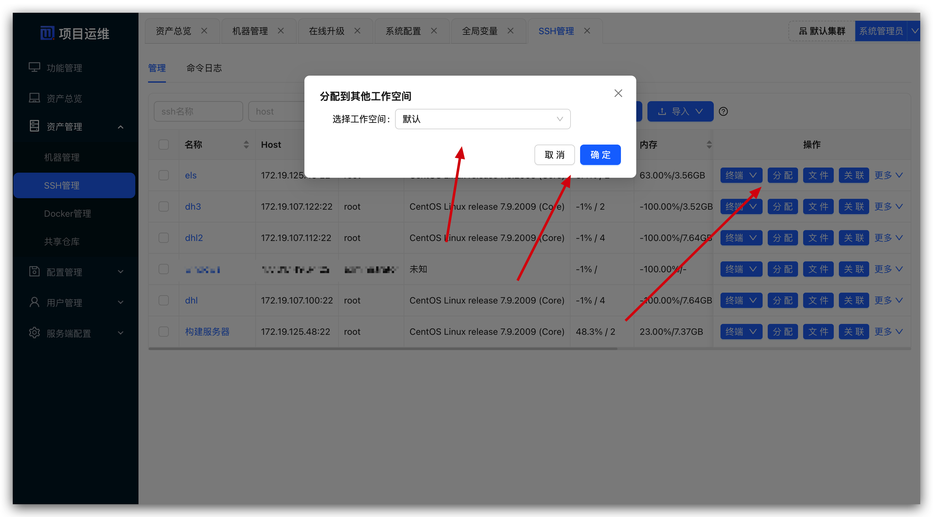Sort table by 名称 column arrows

[246, 145]
